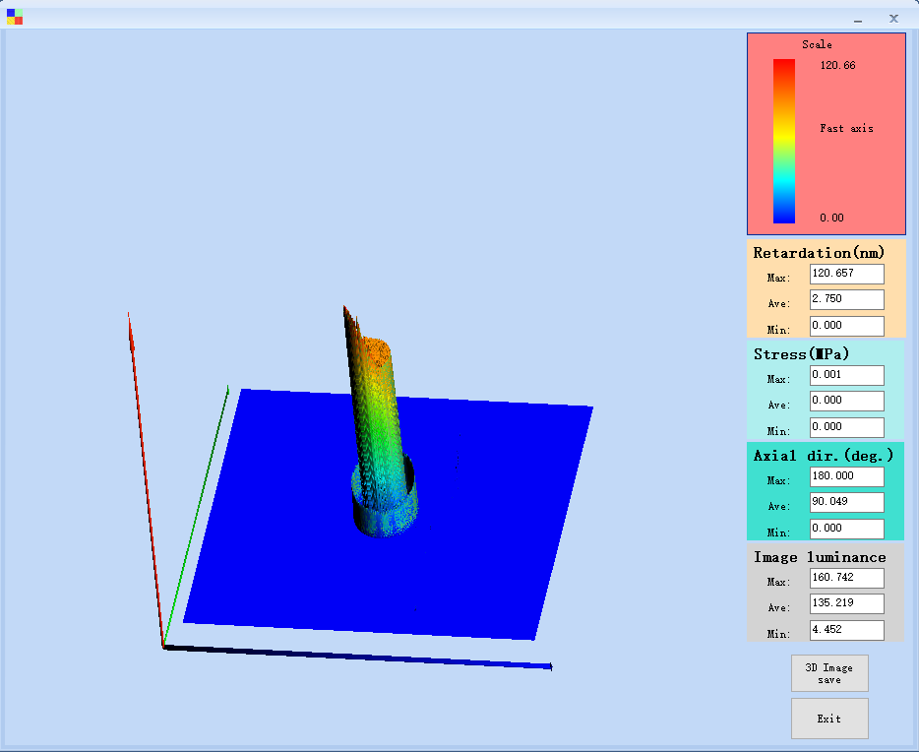Click the app icon in title bar
Image resolution: width=919 pixels, height=752 pixels.
pyautogui.click(x=15, y=17)
